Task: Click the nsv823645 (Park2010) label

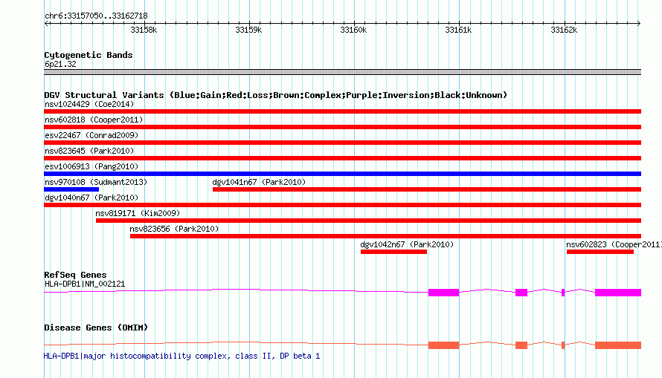Action: click(89, 151)
